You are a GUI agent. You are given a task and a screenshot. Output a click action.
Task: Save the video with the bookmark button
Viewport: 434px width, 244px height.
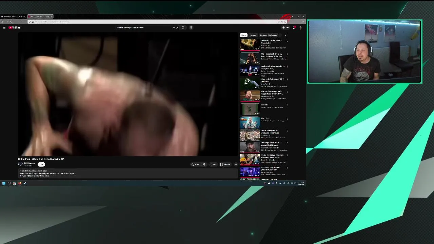225,164
